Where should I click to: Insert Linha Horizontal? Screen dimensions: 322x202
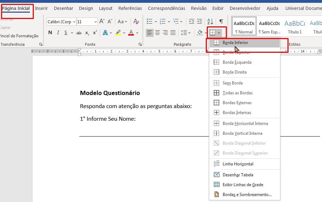click(244, 164)
